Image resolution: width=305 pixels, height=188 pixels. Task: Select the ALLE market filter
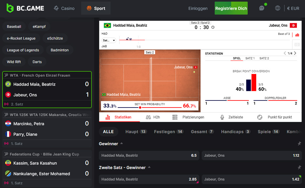(108, 132)
